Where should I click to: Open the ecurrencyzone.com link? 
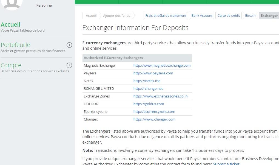coord(154,111)
